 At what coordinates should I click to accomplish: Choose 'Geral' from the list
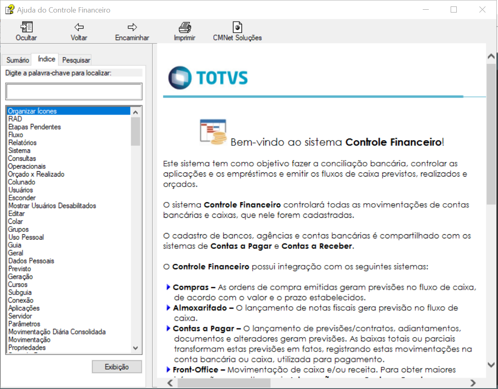[x=69, y=253]
